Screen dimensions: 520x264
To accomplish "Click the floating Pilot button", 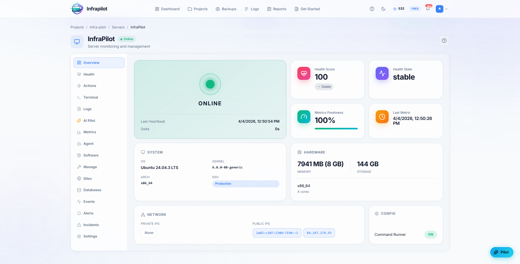I will (x=502, y=252).
